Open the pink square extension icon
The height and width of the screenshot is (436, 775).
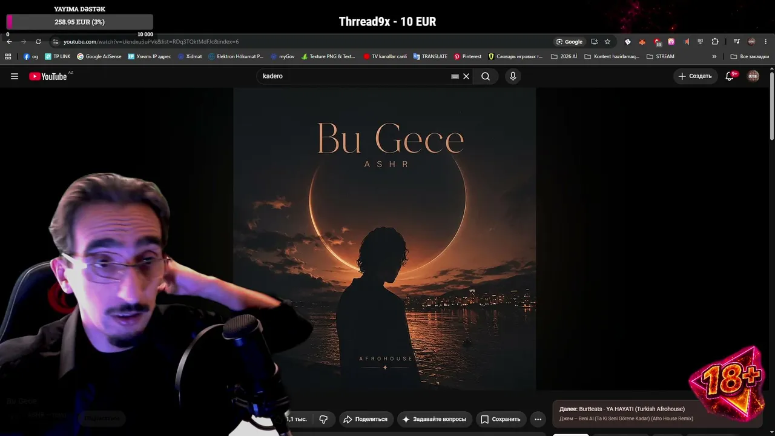671,42
